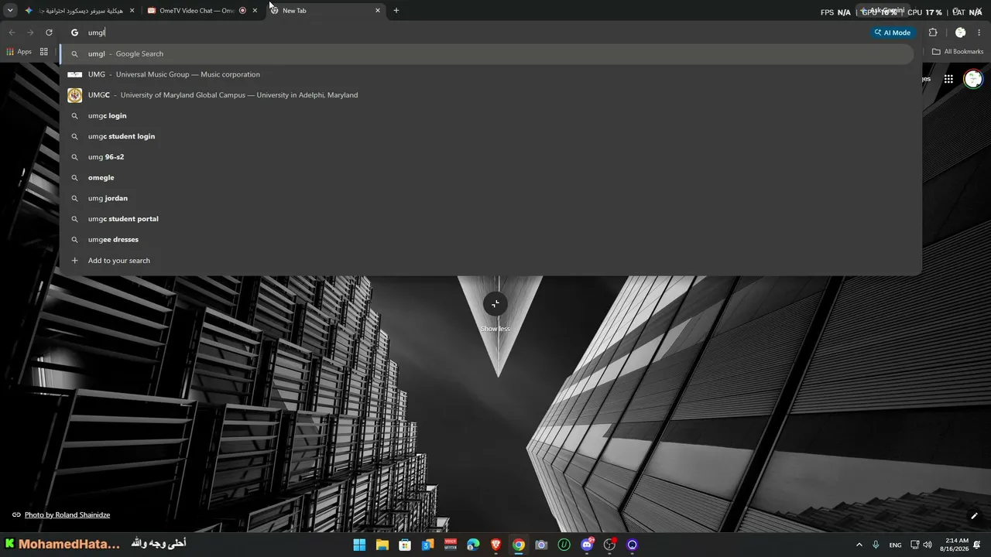
Task: Click the tab groups grid icon
Action: click(x=43, y=52)
